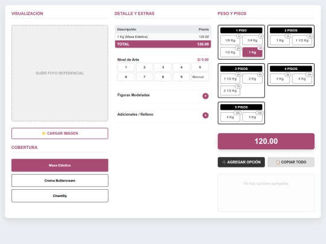Select 1 Kg under 1 PISO
The width and height of the screenshot is (326, 244).
coord(252,52)
